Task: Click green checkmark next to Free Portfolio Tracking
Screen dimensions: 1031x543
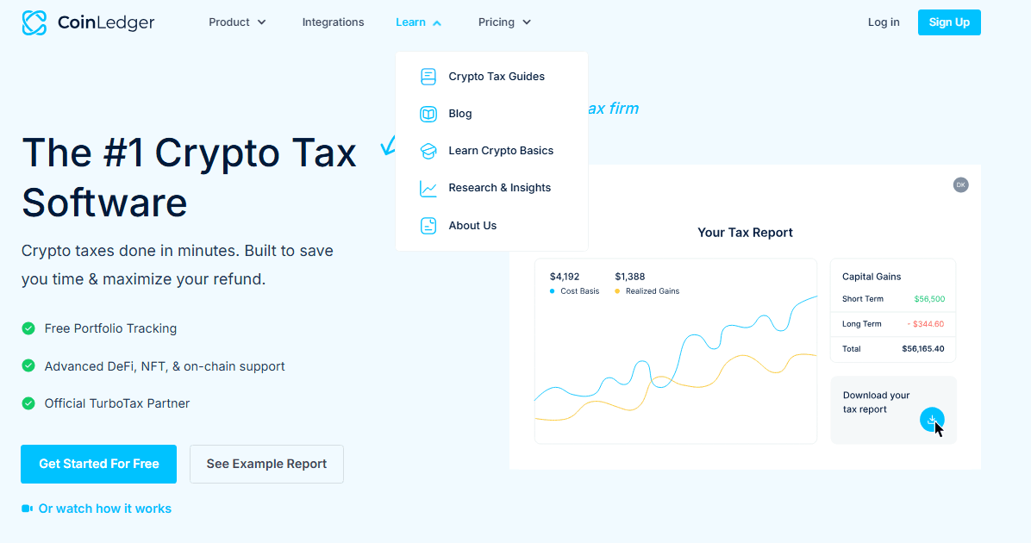Action: (x=28, y=328)
